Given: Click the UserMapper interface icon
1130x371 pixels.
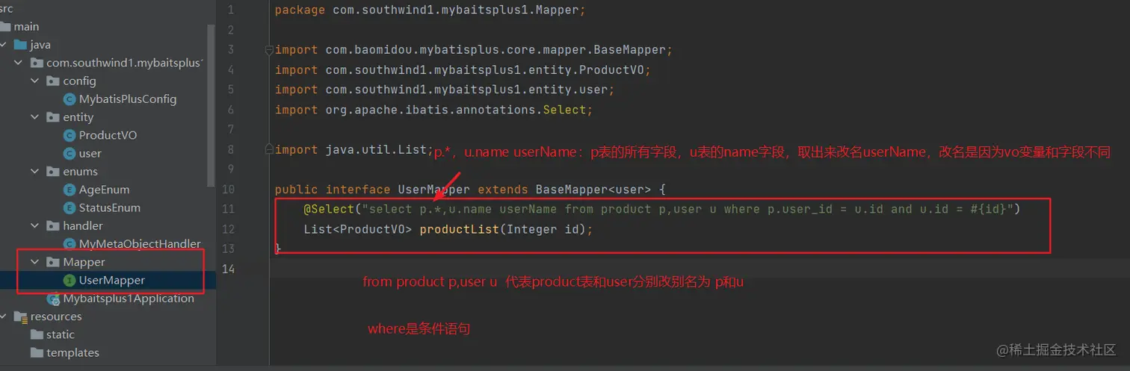Looking at the screenshot, I should [x=70, y=280].
